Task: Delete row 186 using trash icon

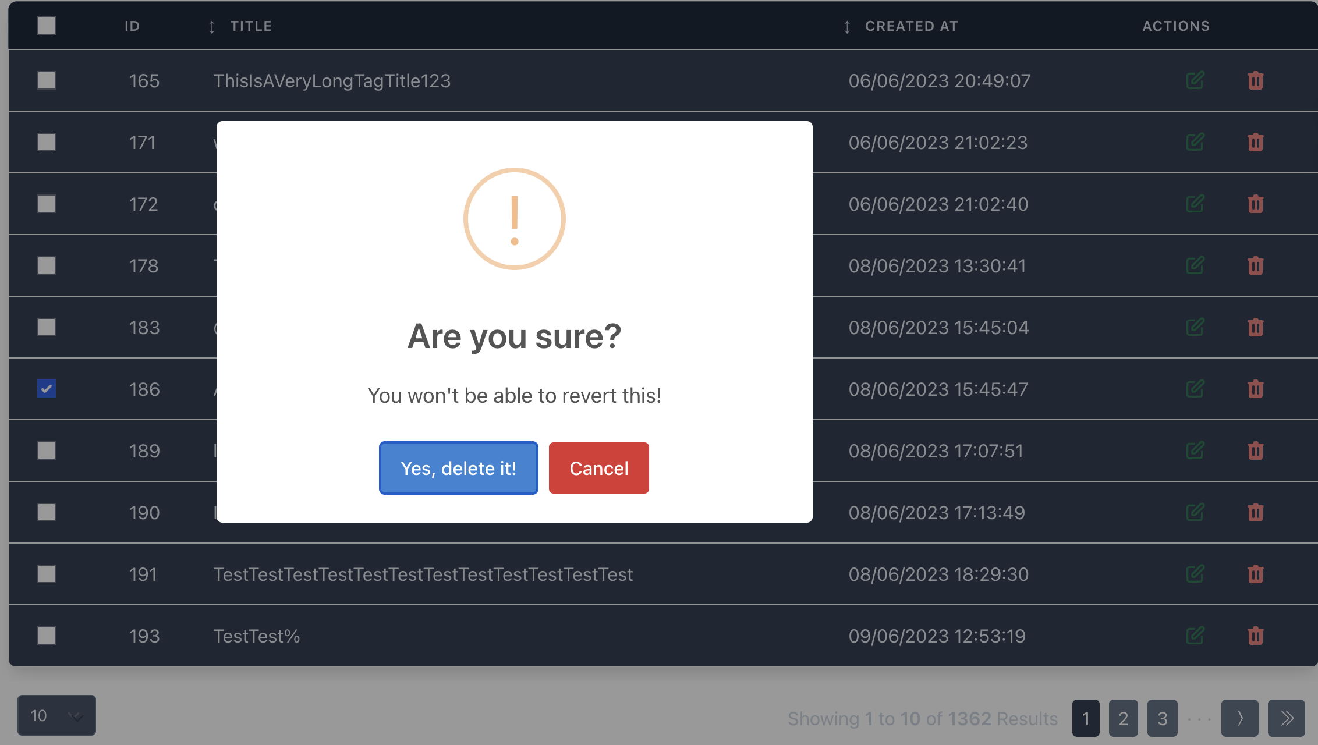Action: (x=1255, y=389)
